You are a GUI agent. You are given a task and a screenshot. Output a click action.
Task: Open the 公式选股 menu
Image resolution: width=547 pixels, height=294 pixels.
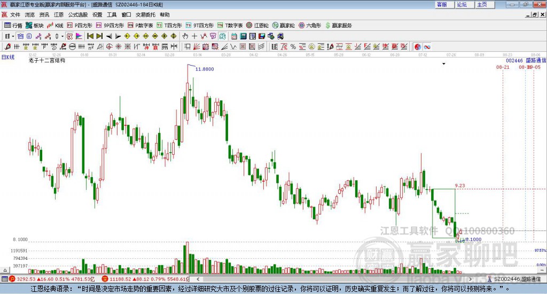click(x=78, y=14)
